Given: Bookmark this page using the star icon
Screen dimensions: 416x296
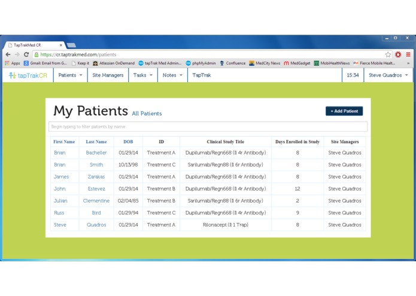Looking at the screenshot, I should [388, 55].
